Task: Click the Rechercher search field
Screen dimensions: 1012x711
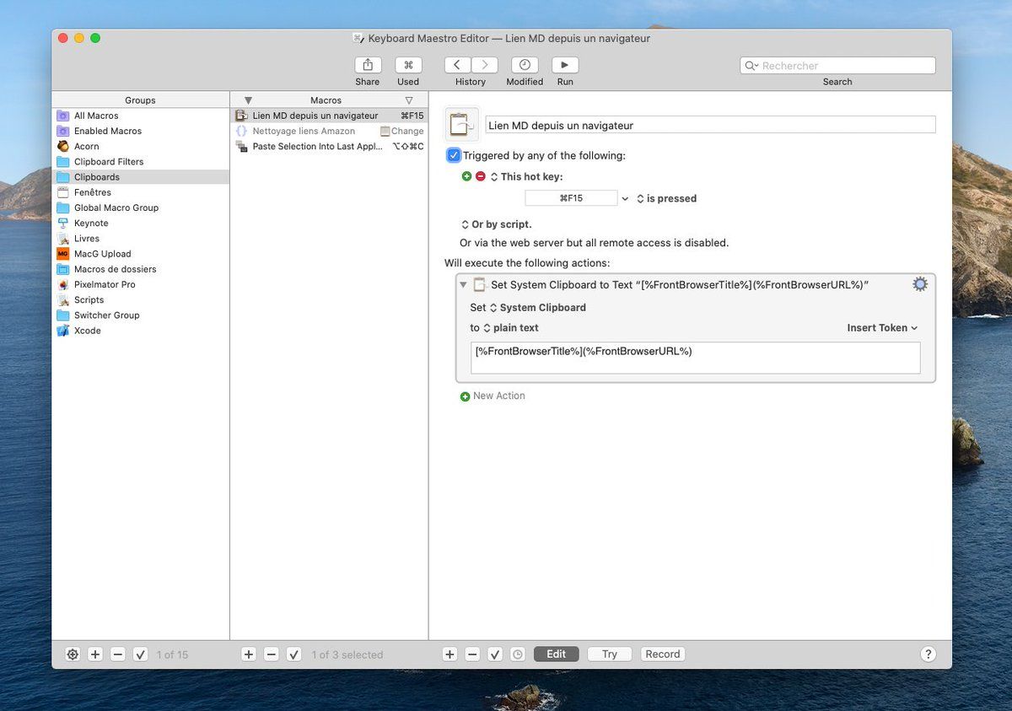Action: coord(843,66)
